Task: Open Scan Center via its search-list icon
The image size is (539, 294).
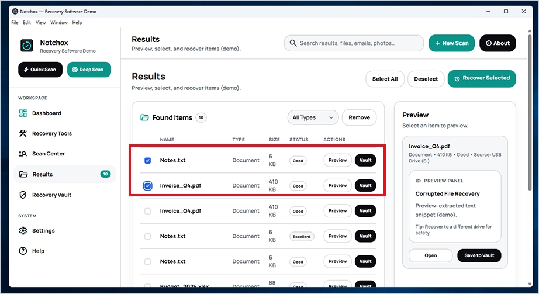Action: [x=23, y=154]
